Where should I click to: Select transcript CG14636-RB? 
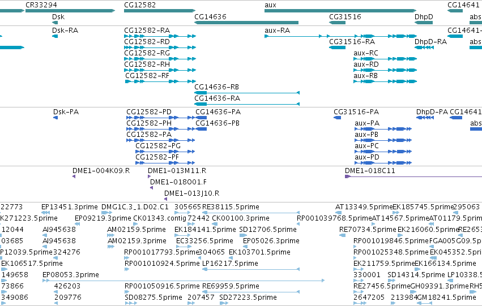[217, 87]
